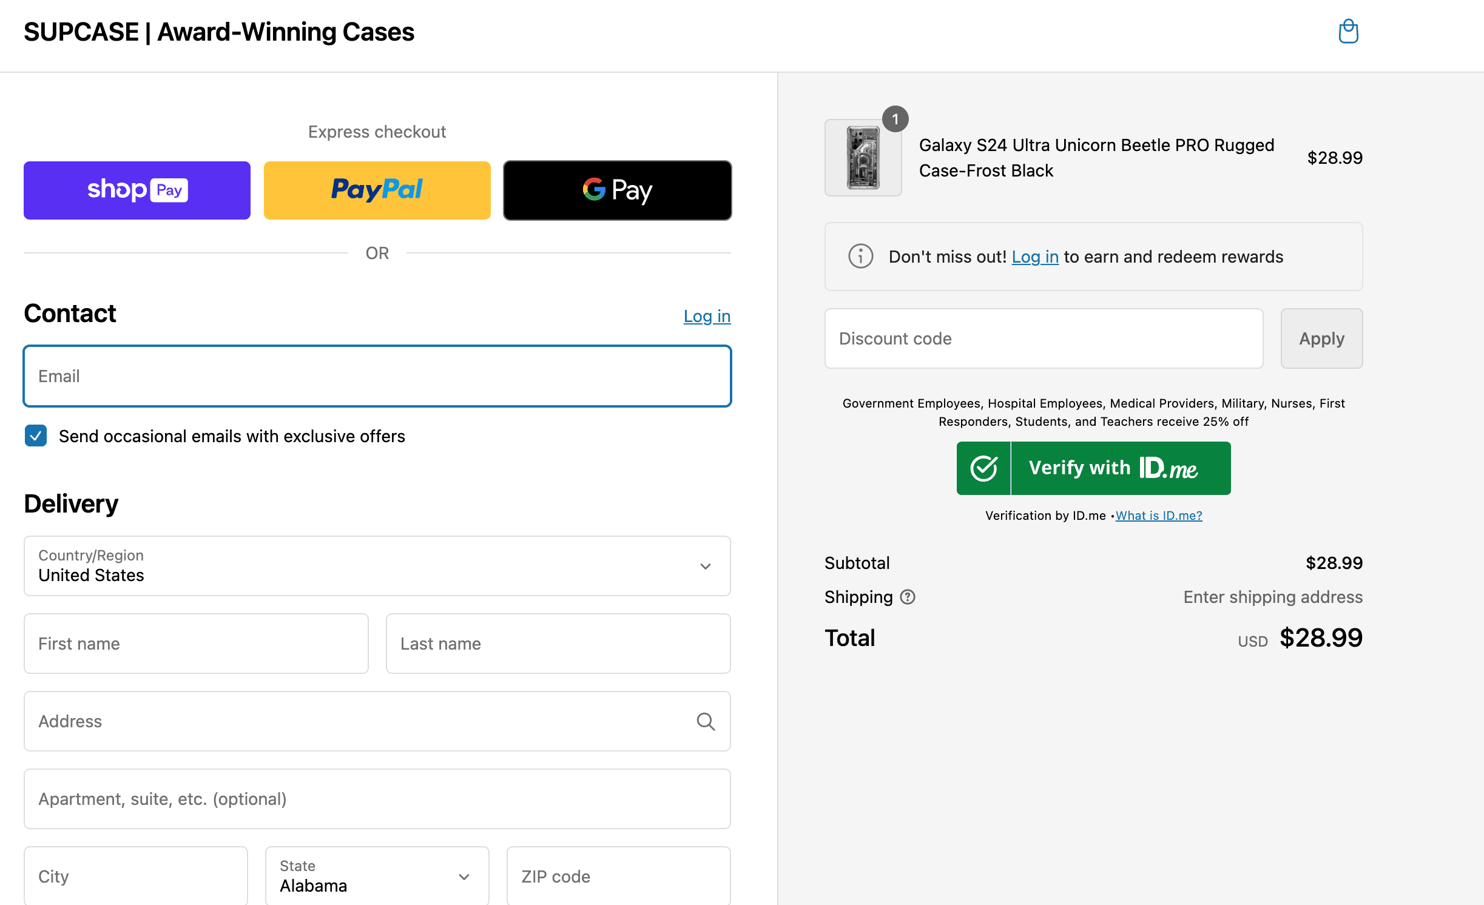The height and width of the screenshot is (905, 1484).
Task: Click the info icon beside rewards message
Action: (x=860, y=257)
